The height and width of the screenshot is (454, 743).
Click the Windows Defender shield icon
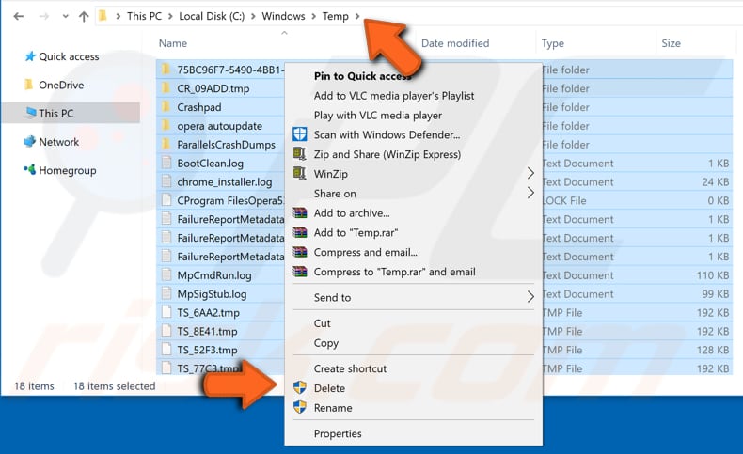tap(299, 134)
